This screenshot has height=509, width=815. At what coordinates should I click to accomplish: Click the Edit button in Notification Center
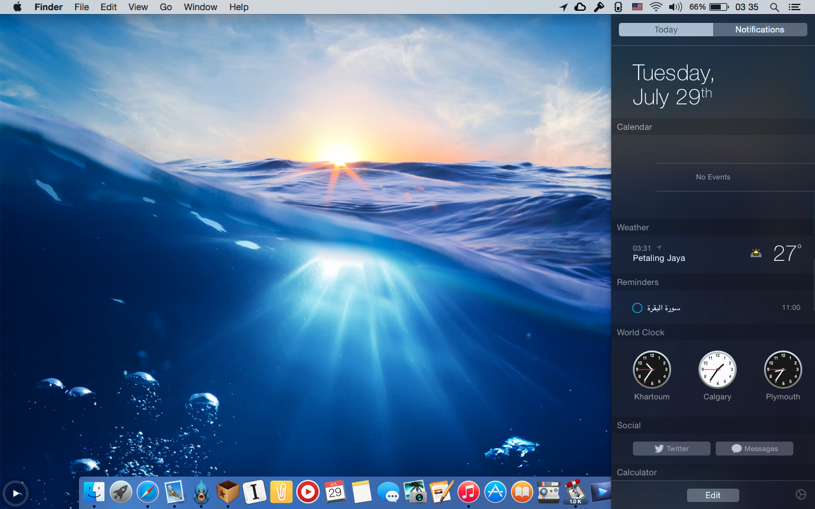coord(712,495)
